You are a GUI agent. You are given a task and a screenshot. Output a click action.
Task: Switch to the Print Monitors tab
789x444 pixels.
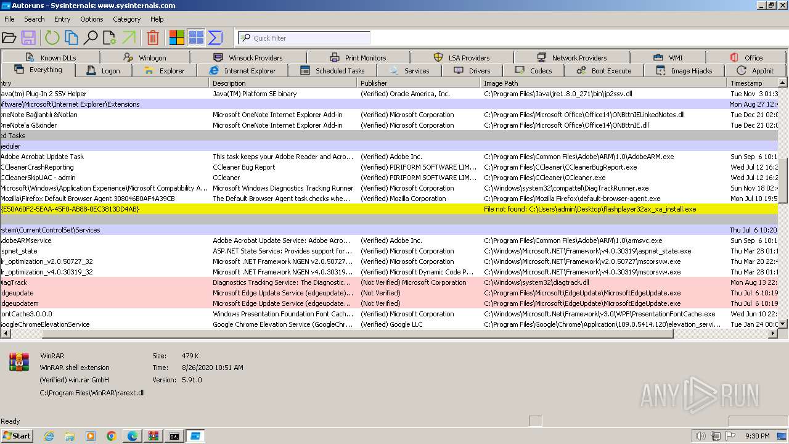358,57
